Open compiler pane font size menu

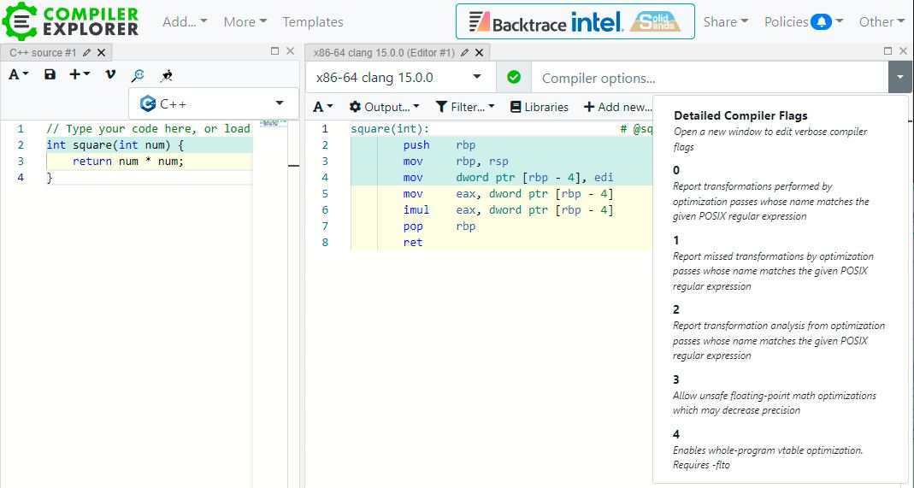point(323,107)
